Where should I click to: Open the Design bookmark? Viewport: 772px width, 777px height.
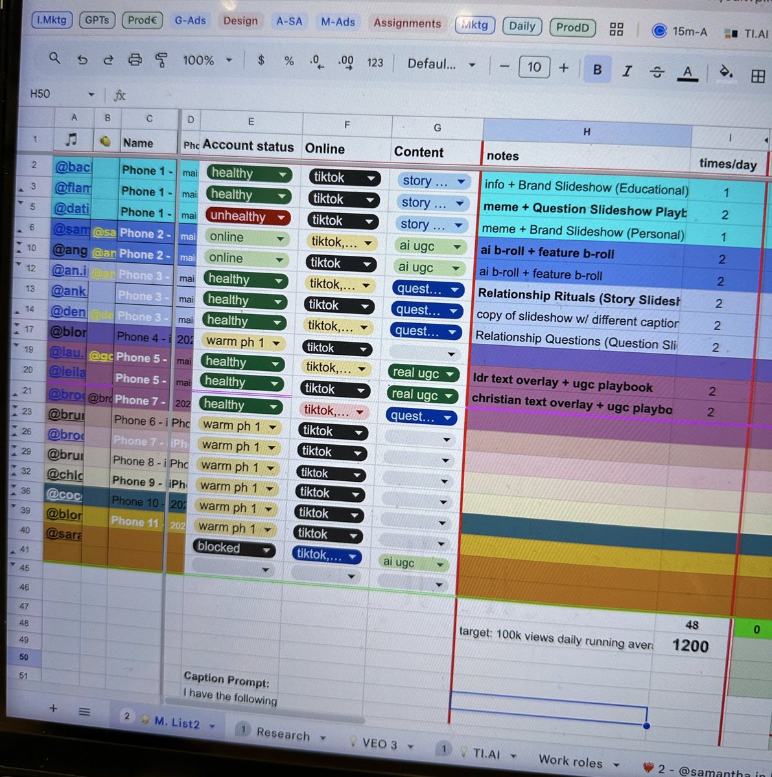coord(240,21)
